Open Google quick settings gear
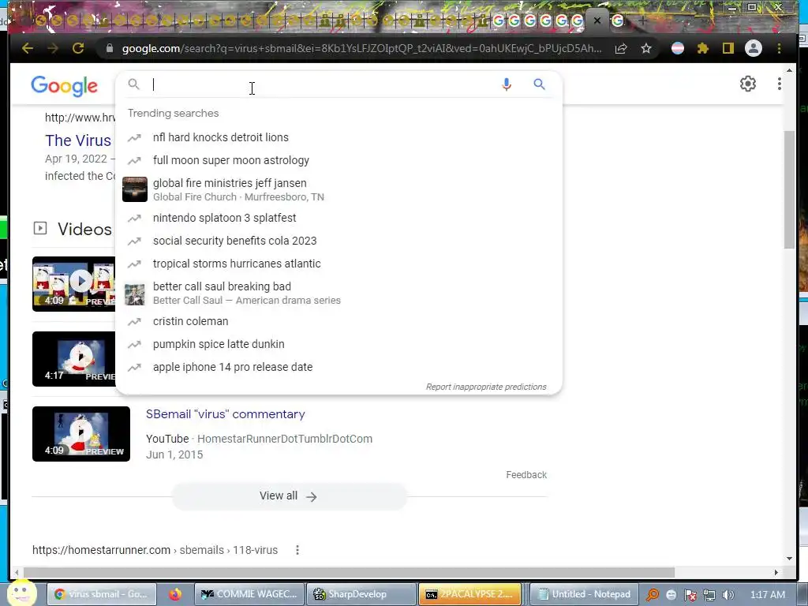The width and height of the screenshot is (808, 606). (748, 84)
